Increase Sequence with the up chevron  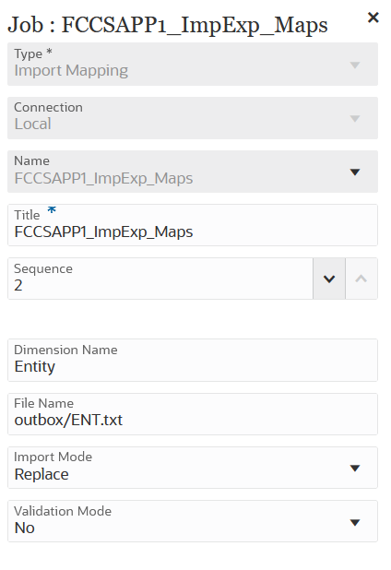(361, 279)
